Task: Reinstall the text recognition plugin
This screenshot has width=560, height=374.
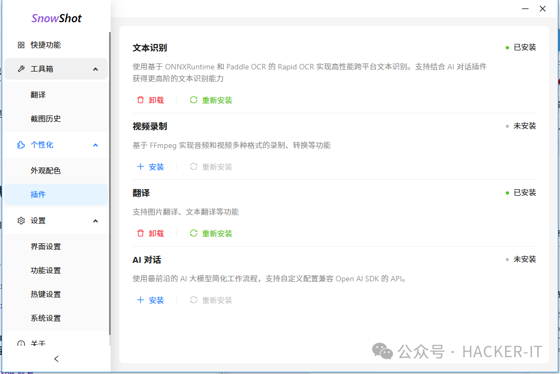Action: tap(212, 100)
